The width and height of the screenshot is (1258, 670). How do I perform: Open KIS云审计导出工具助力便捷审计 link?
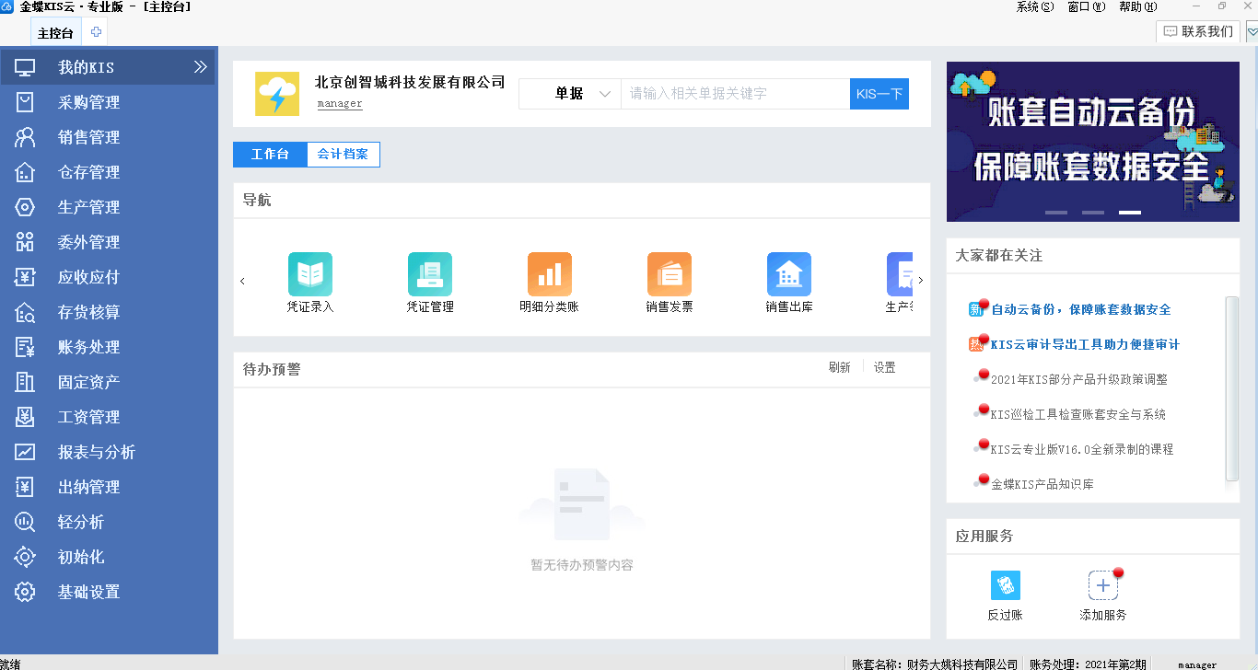[x=1086, y=344]
